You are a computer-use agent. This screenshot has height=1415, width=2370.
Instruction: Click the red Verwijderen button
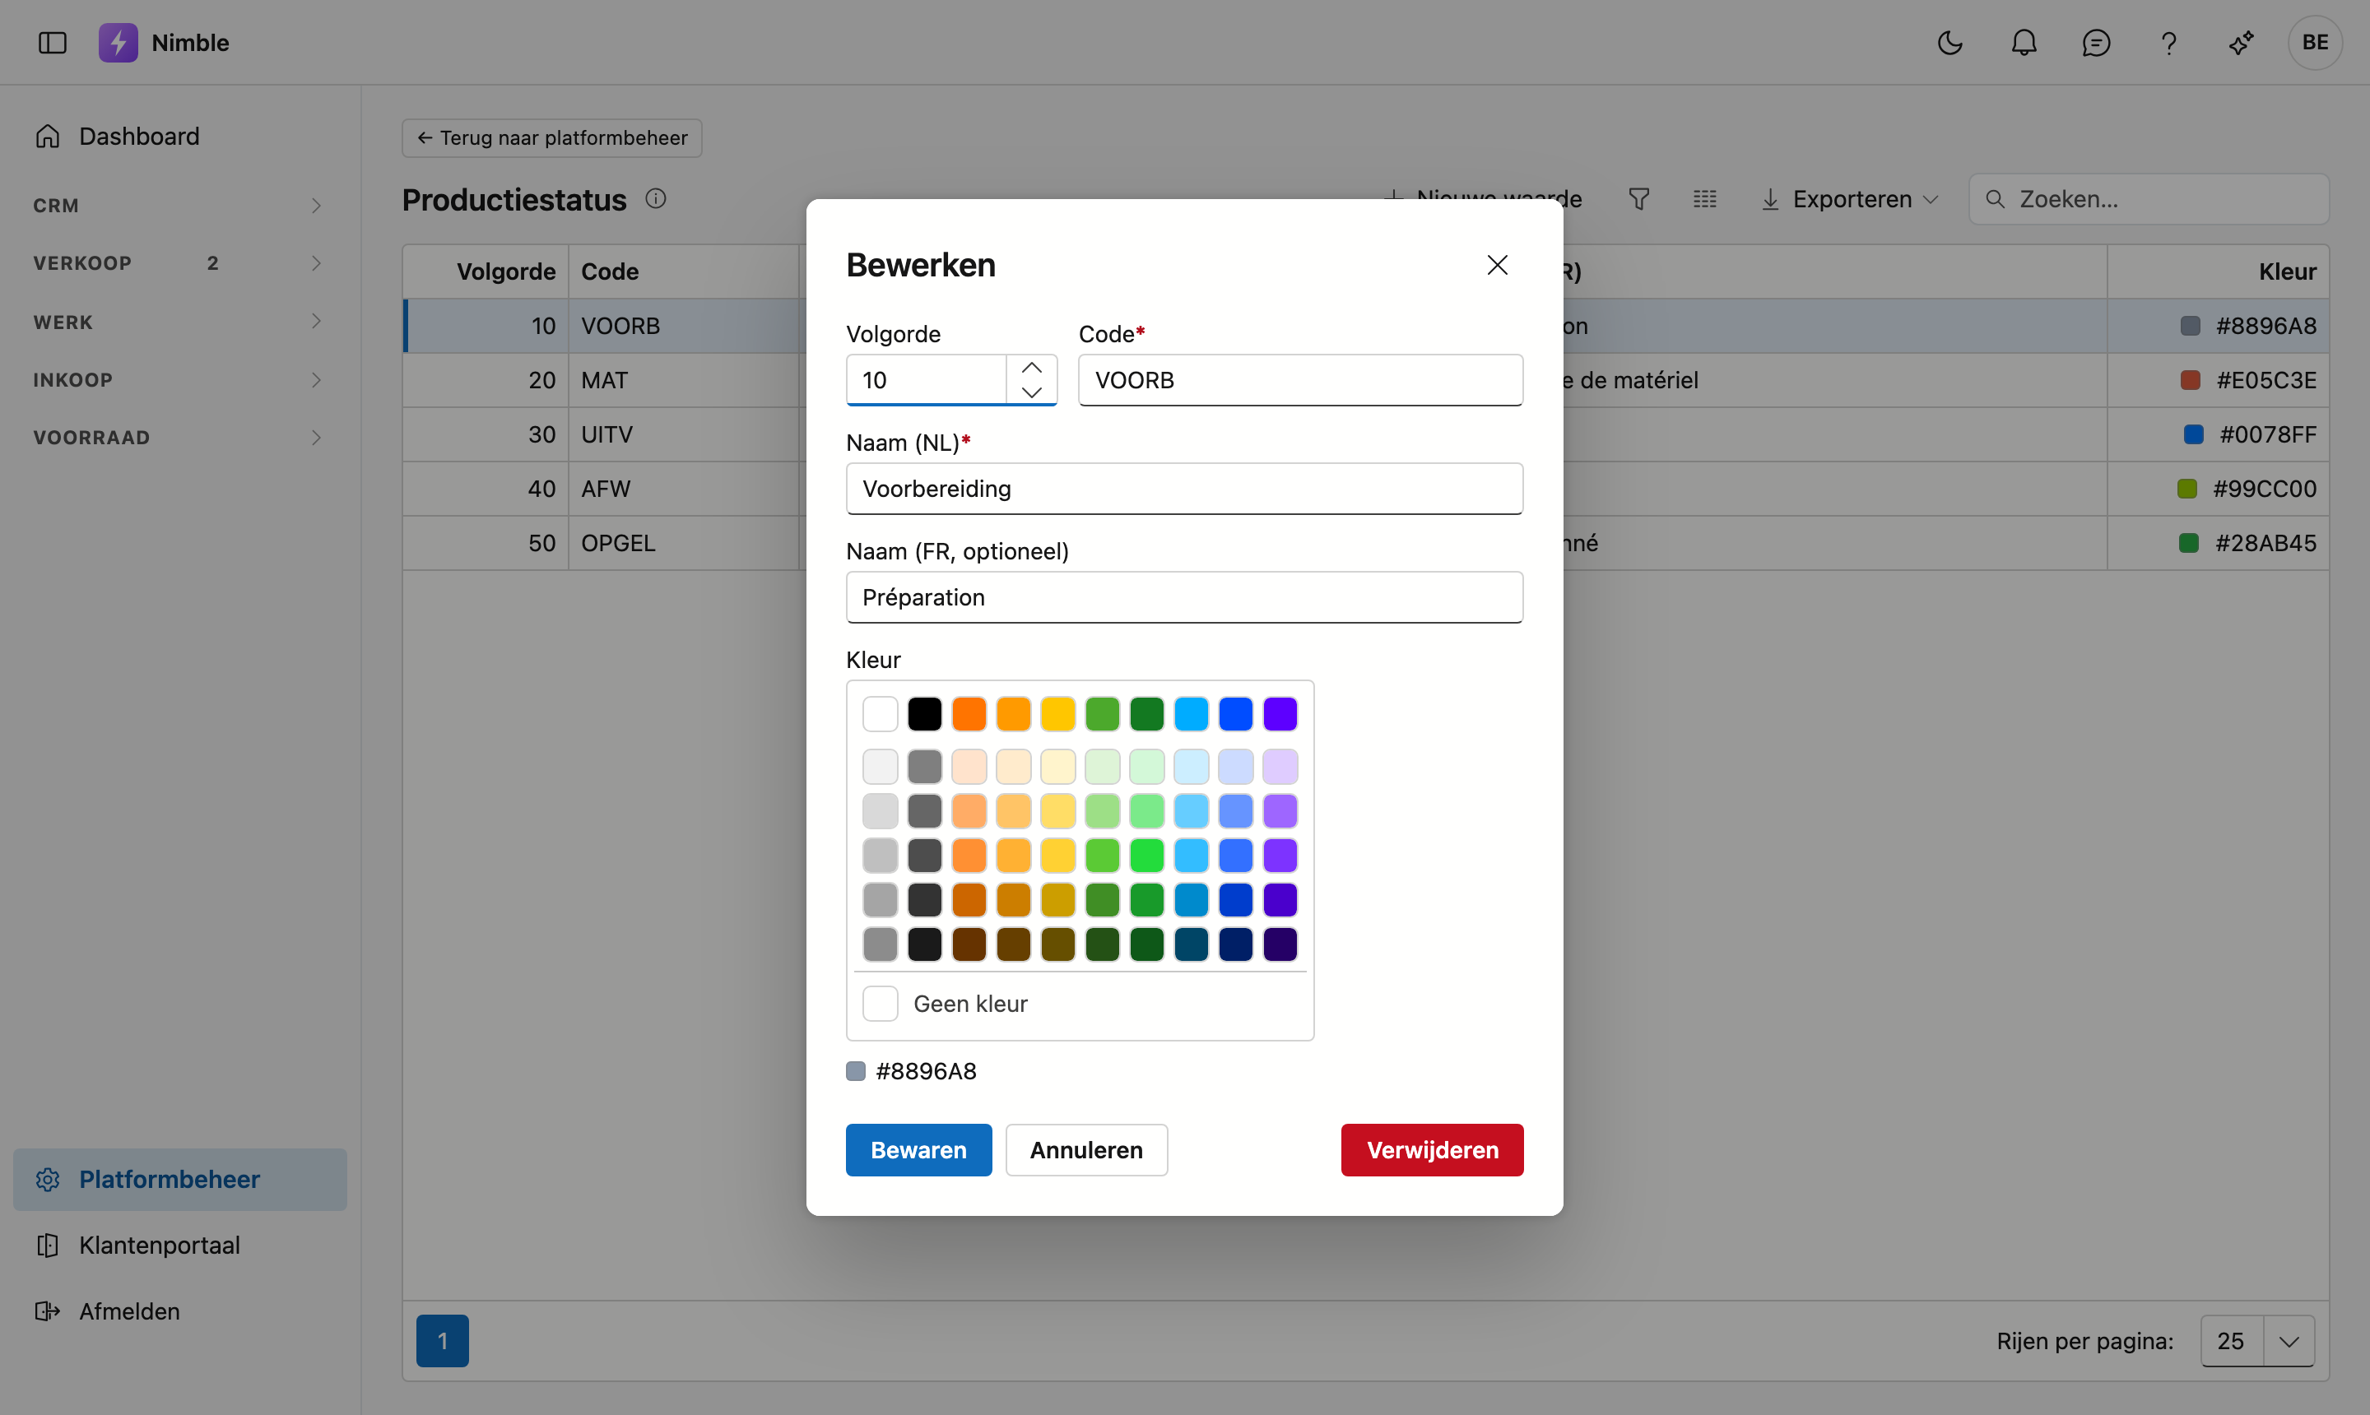pos(1433,1150)
